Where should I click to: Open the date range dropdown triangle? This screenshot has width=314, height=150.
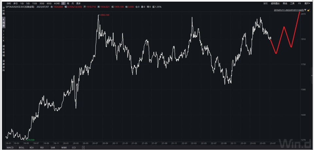pos(305,10)
